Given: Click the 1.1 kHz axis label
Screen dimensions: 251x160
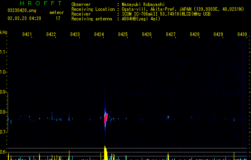Looking at the screenshot, I should (3, 52).
